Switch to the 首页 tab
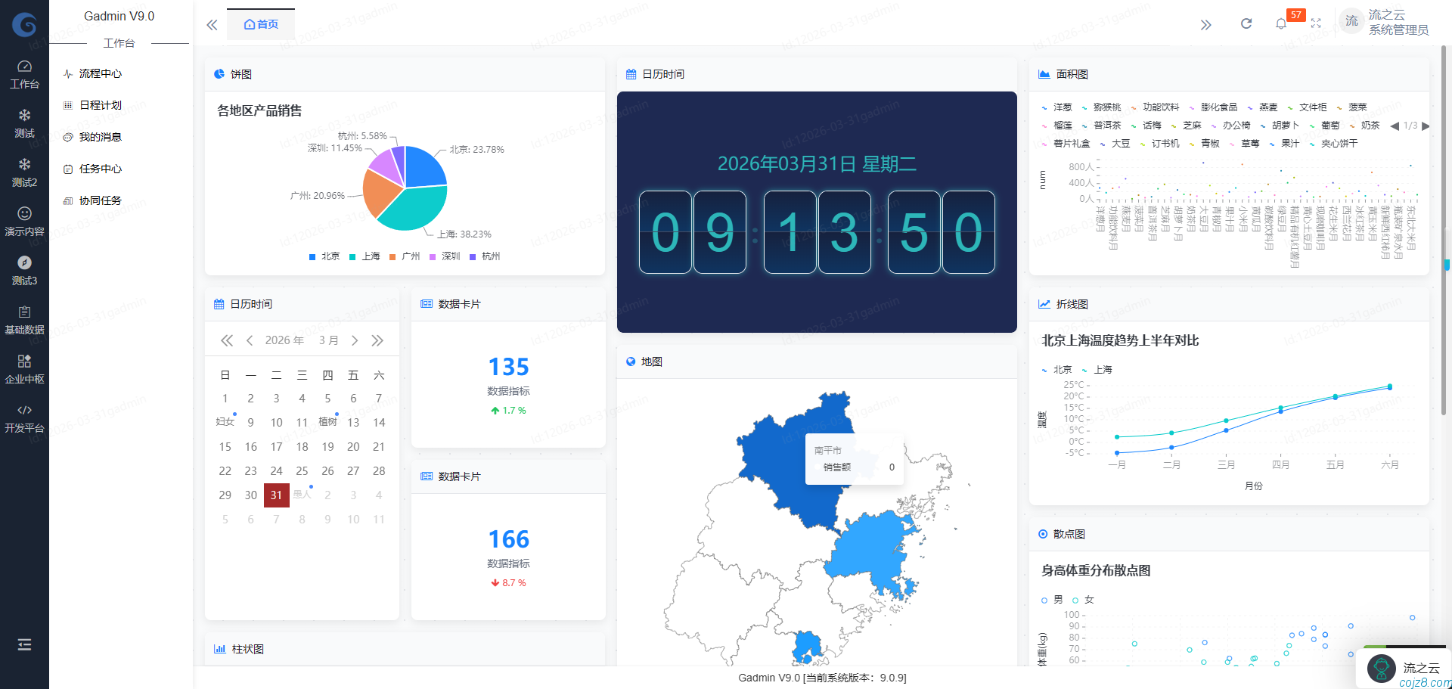 (x=261, y=23)
